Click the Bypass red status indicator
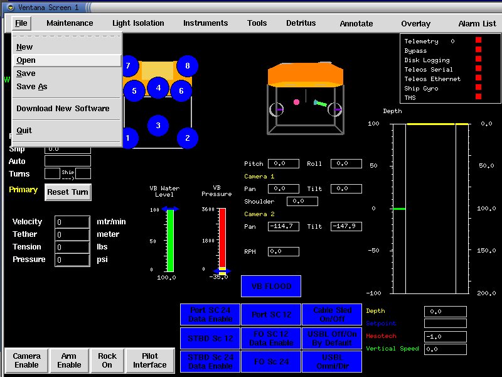 click(x=479, y=50)
